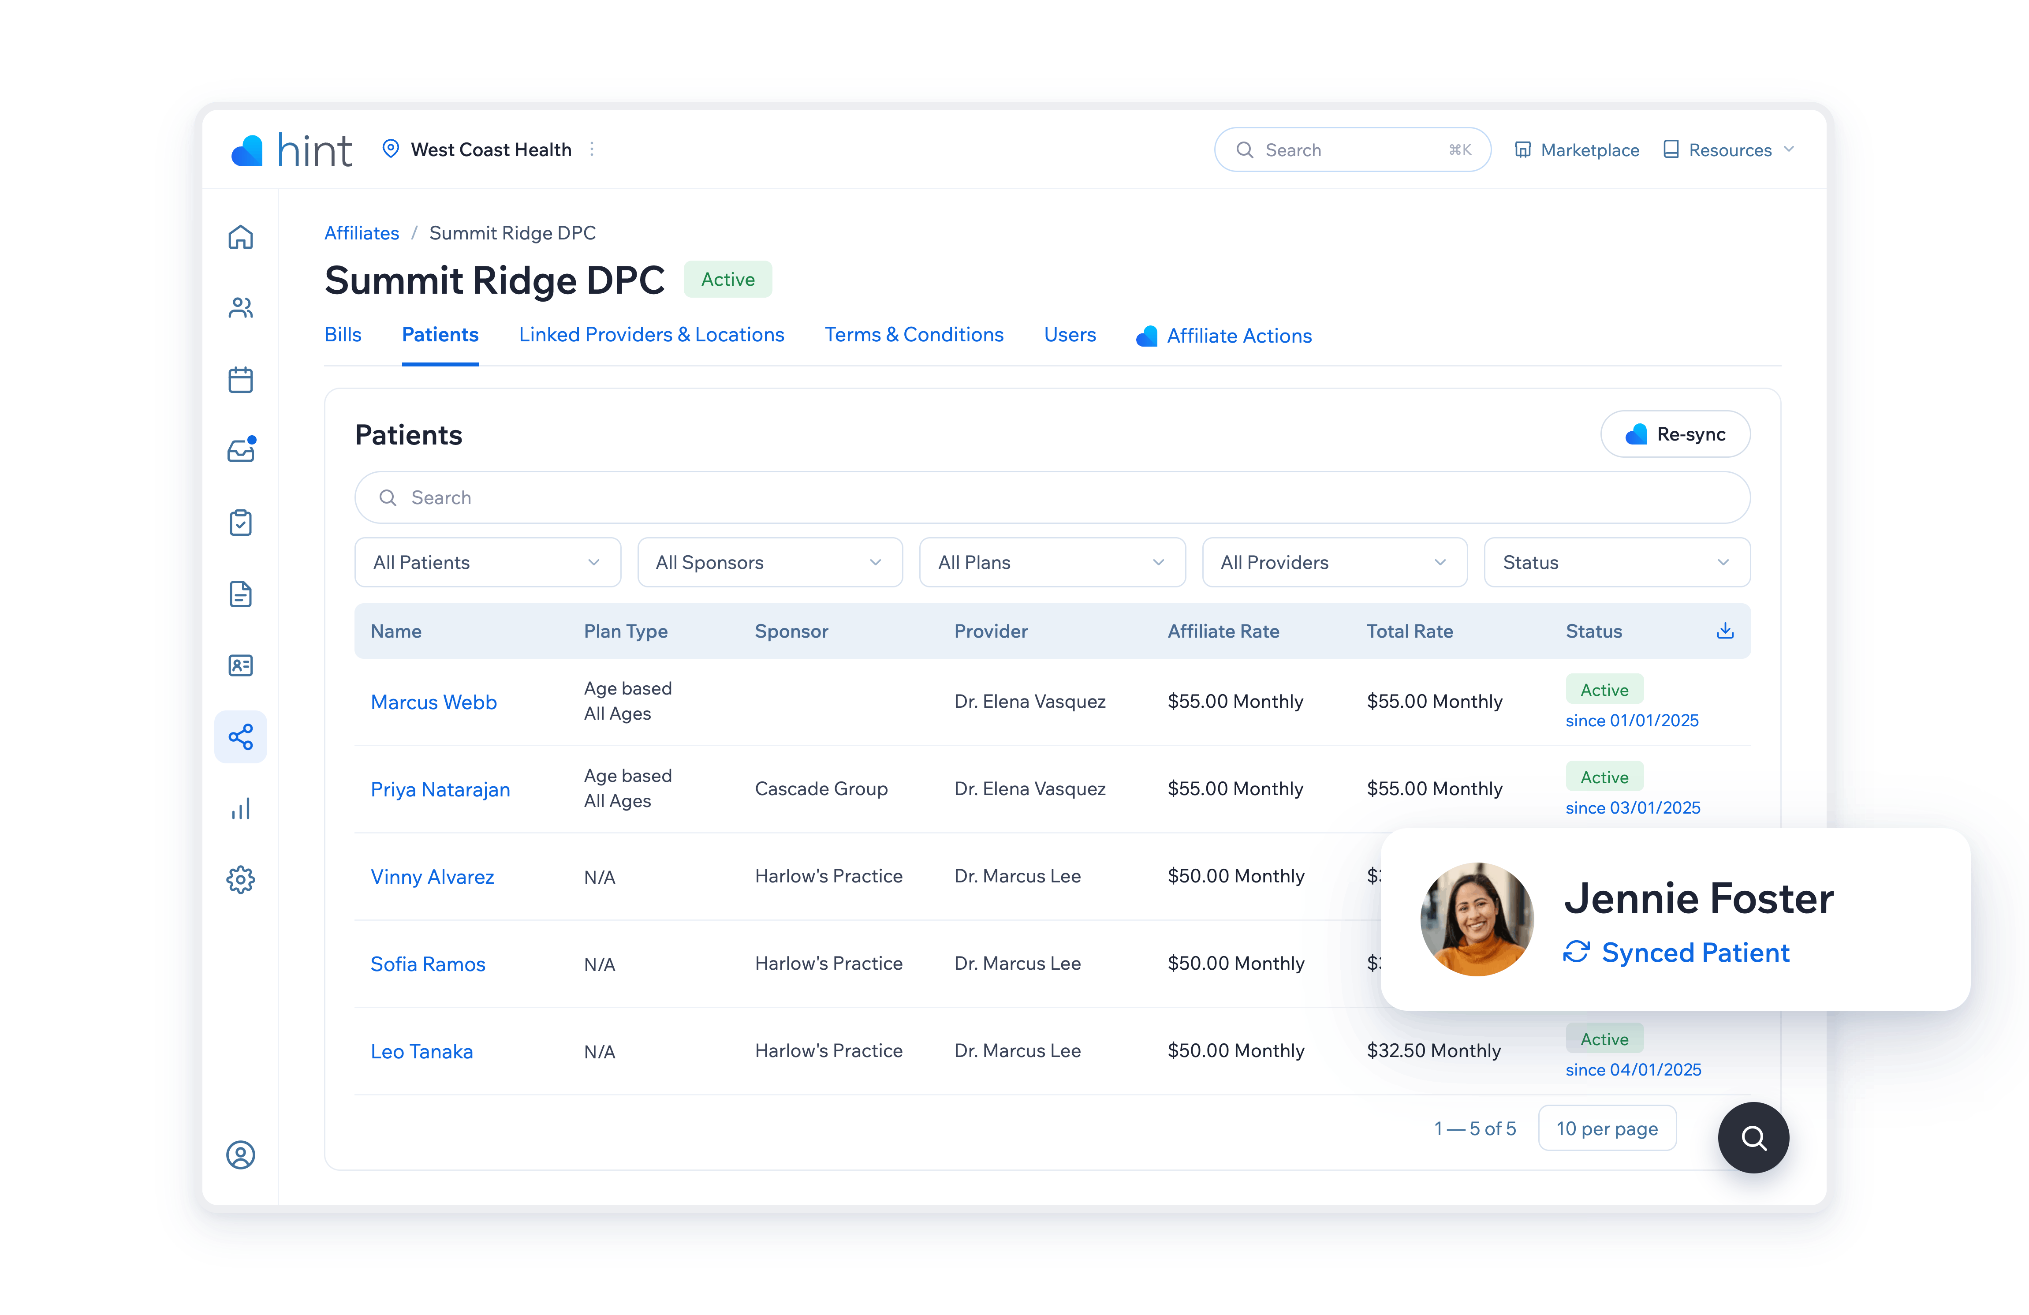Click the Synced Patient label
Image resolution: width=2029 pixels, height=1315 pixels.
1695,952
